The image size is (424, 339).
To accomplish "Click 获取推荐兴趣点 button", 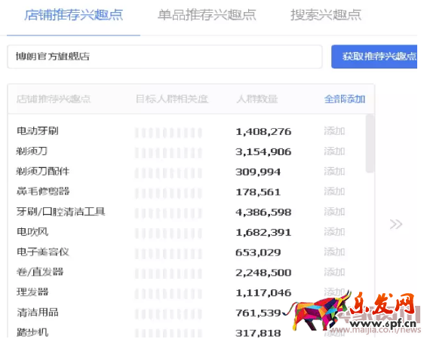I will tap(374, 56).
